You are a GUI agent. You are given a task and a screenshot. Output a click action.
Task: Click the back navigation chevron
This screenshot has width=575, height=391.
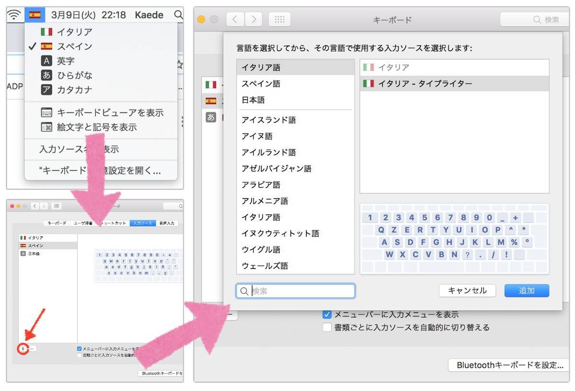tap(234, 19)
